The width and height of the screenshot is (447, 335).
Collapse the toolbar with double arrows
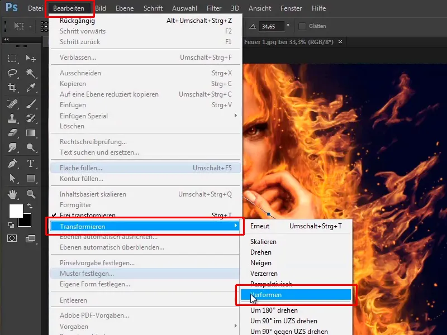tap(6, 40)
